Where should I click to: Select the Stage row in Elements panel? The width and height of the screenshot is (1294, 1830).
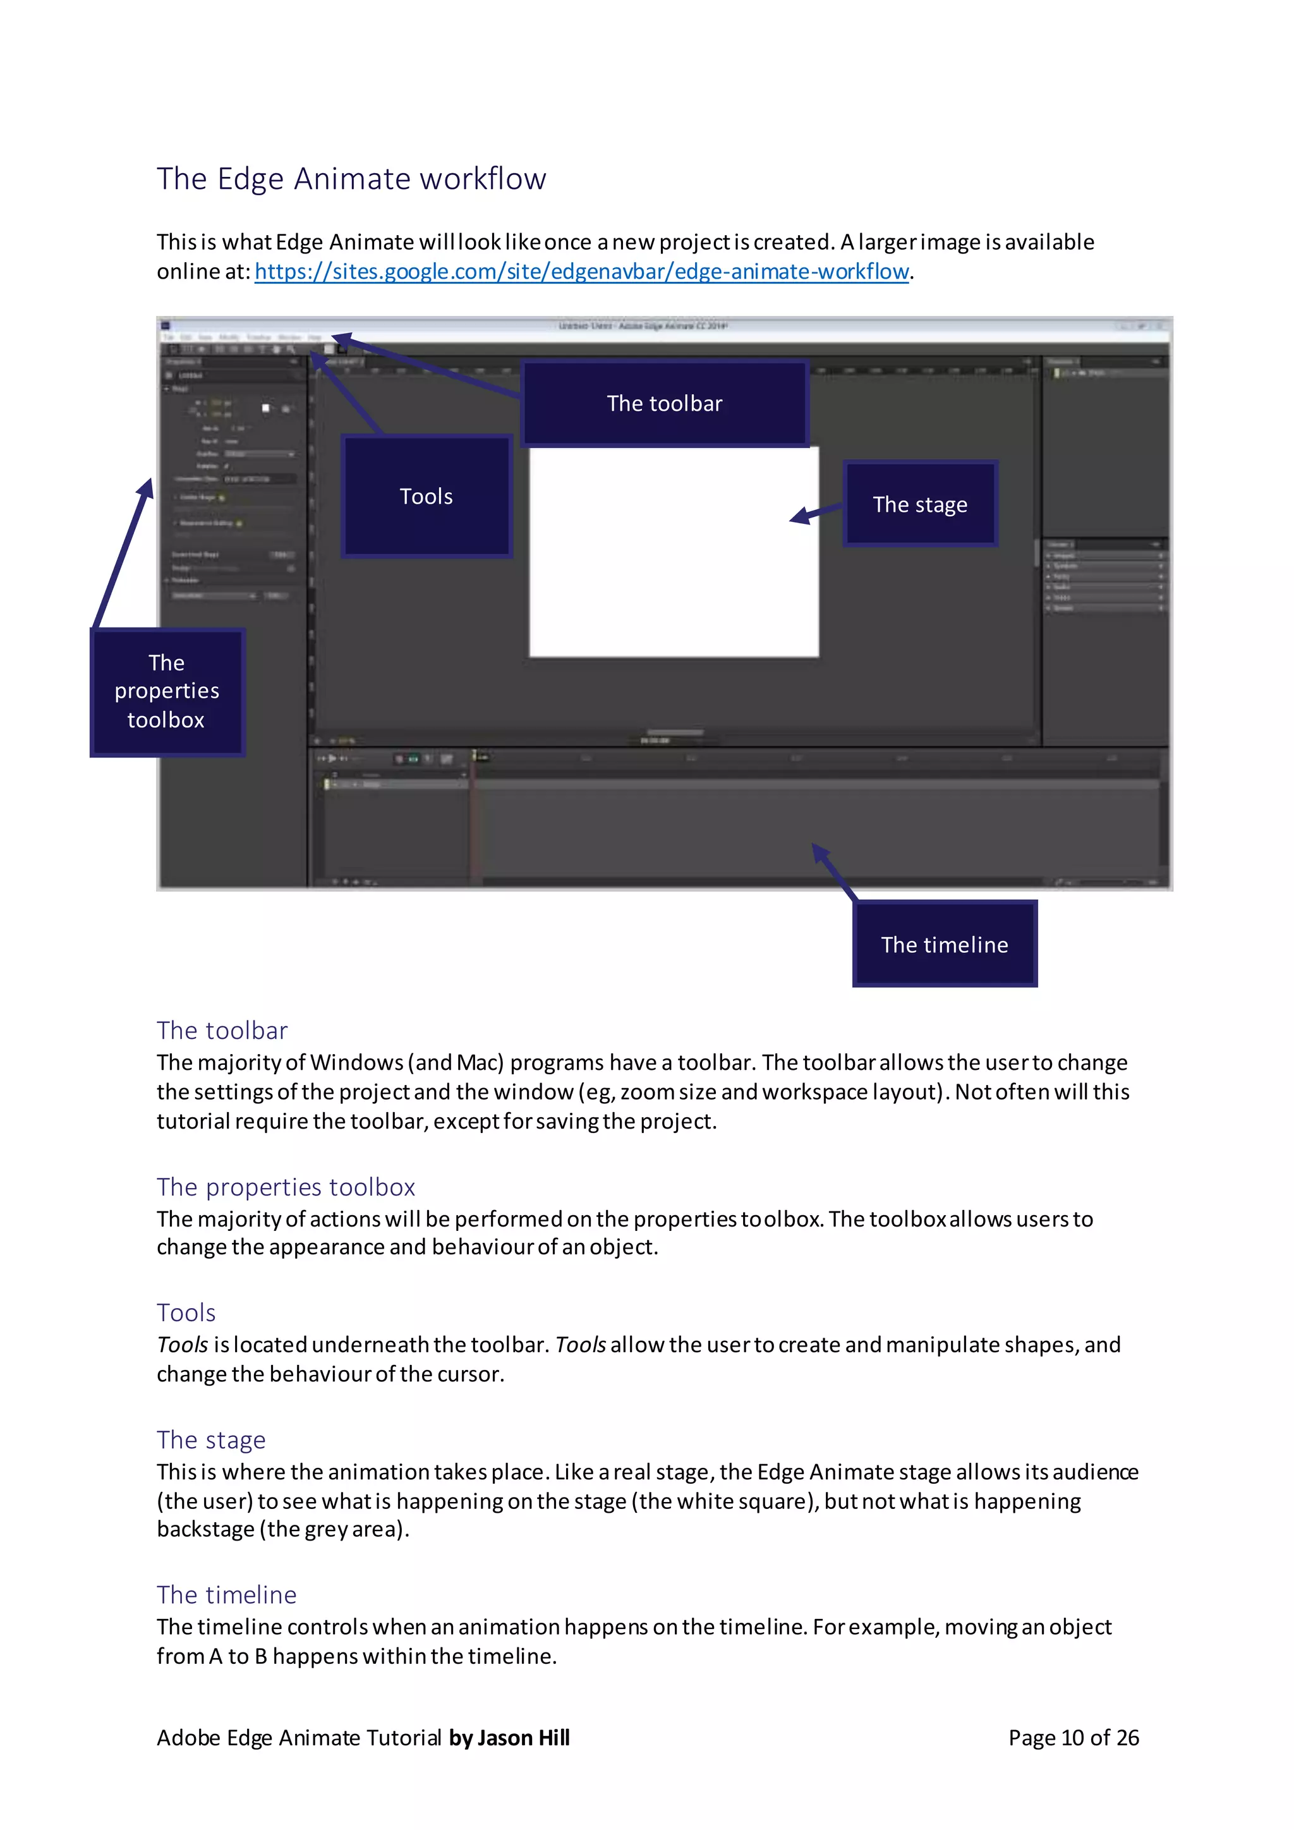tap(1106, 373)
